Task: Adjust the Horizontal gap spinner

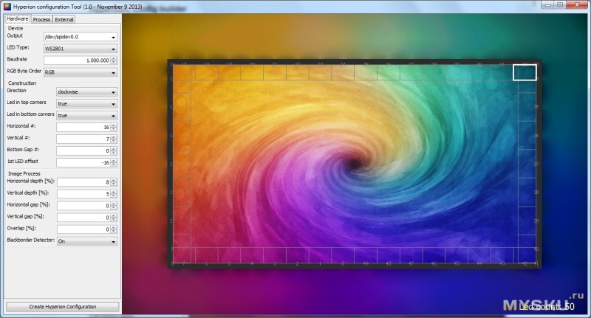Action: pyautogui.click(x=114, y=206)
